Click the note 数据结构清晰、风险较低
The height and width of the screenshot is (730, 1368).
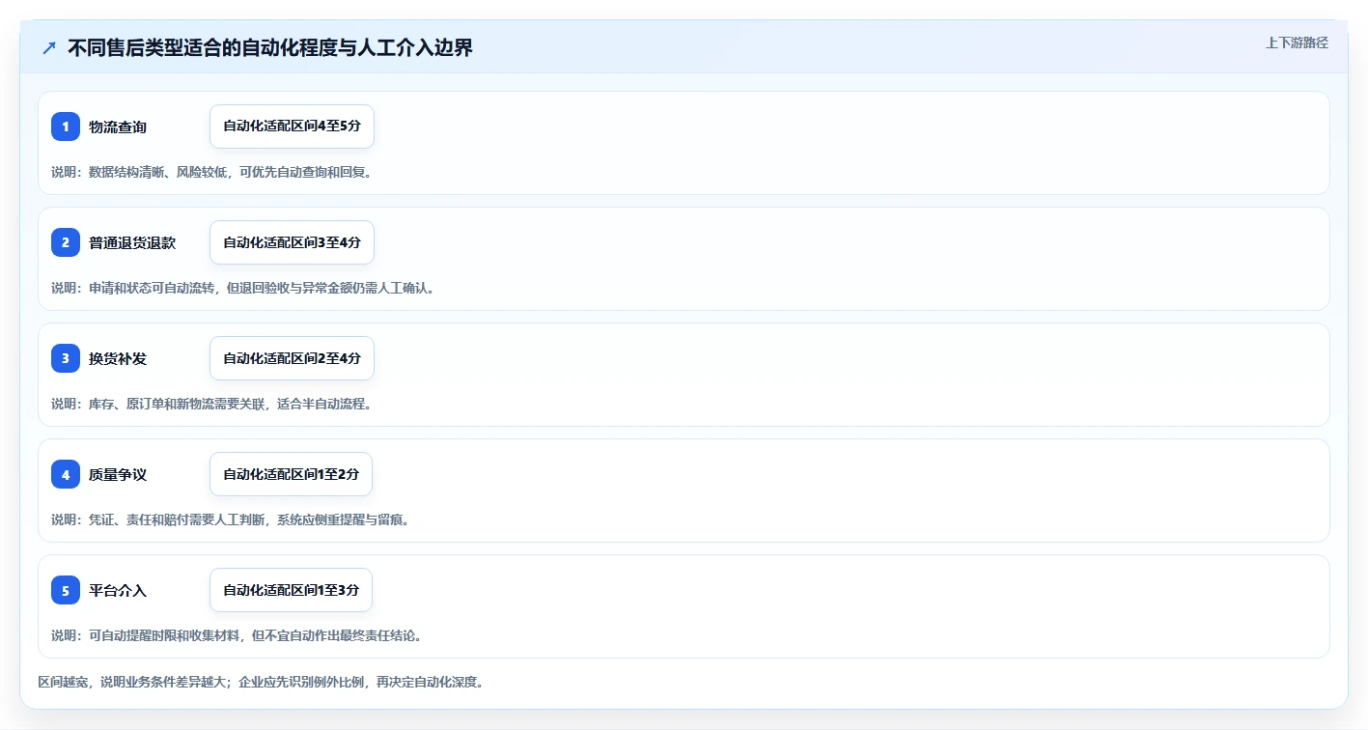pos(211,172)
